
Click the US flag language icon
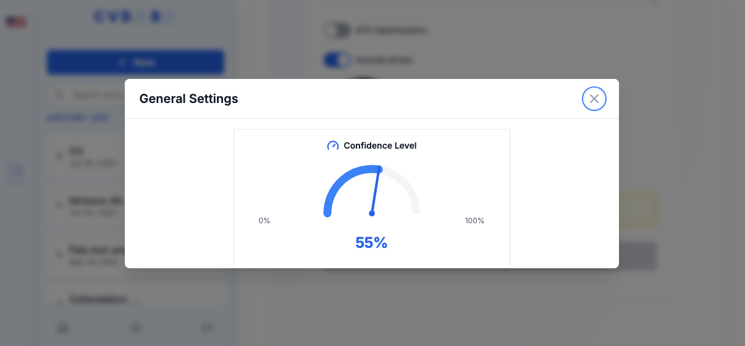[x=16, y=22]
